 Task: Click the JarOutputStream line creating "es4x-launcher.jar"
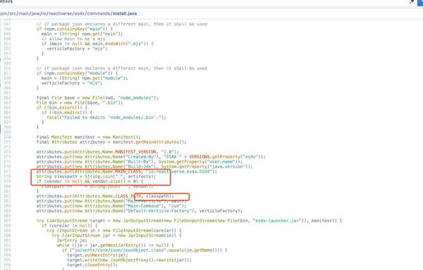point(189,221)
